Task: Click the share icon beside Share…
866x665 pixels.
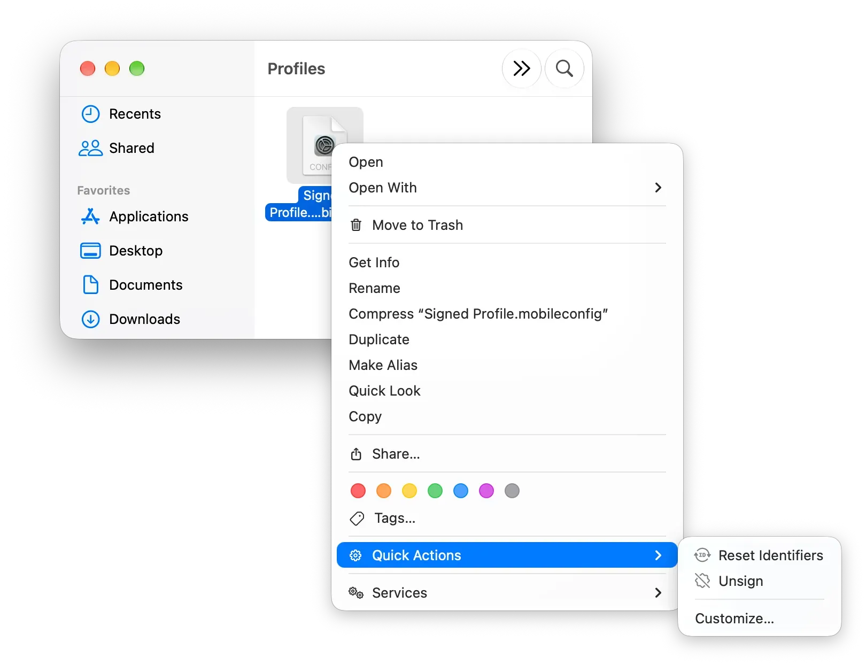Action: click(x=356, y=454)
